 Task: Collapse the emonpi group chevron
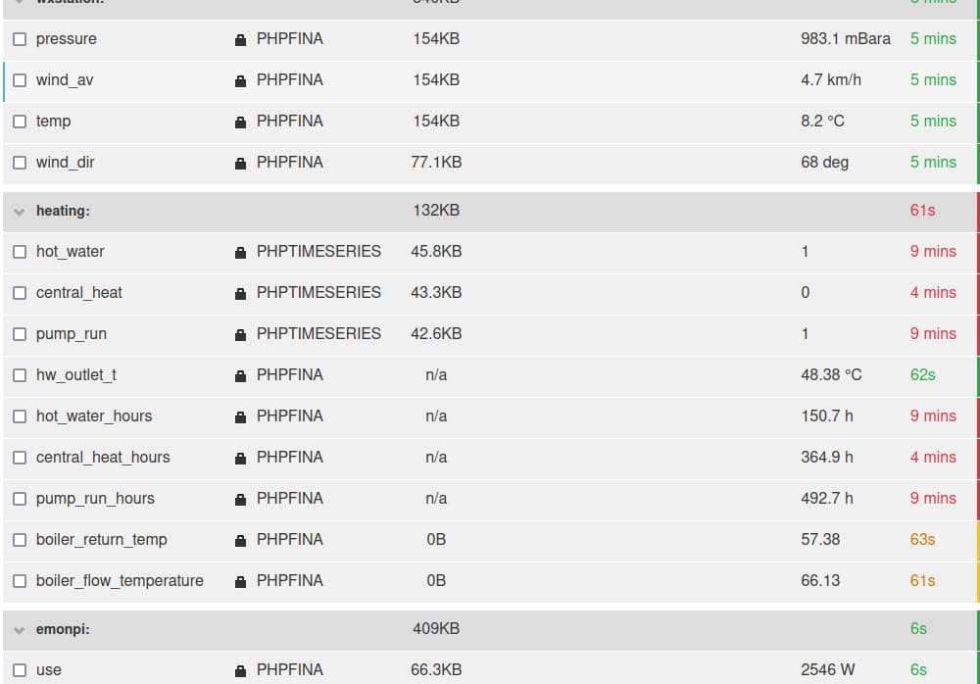(20, 630)
